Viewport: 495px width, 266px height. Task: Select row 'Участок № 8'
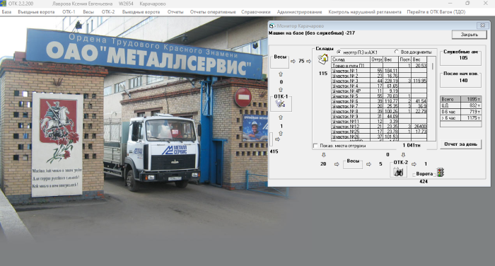(379, 111)
